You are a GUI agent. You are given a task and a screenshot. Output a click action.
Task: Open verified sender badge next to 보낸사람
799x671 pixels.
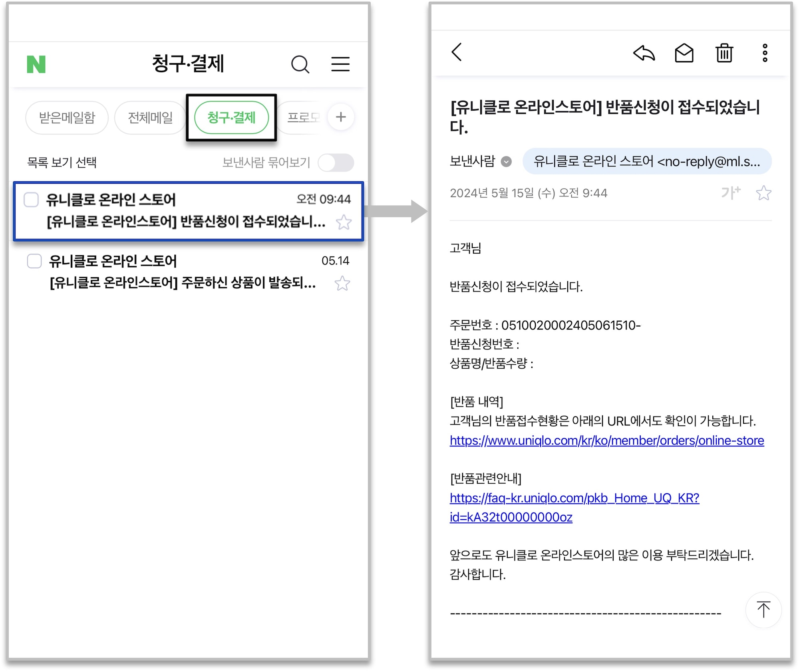point(506,161)
